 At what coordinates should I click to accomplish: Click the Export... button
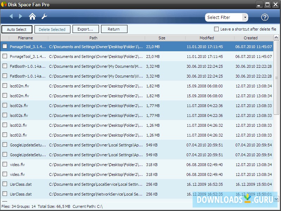tap(86, 29)
